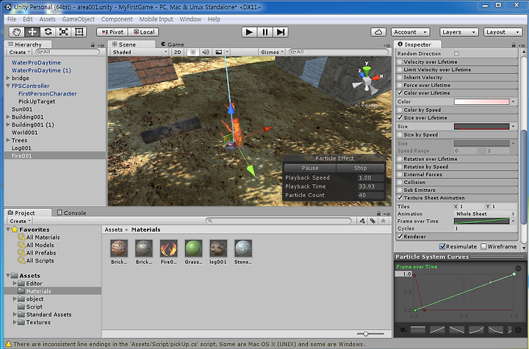Apply the ease-out curve preset
The height and width of the screenshot is (349, 529).
pyautogui.click(x=496, y=330)
